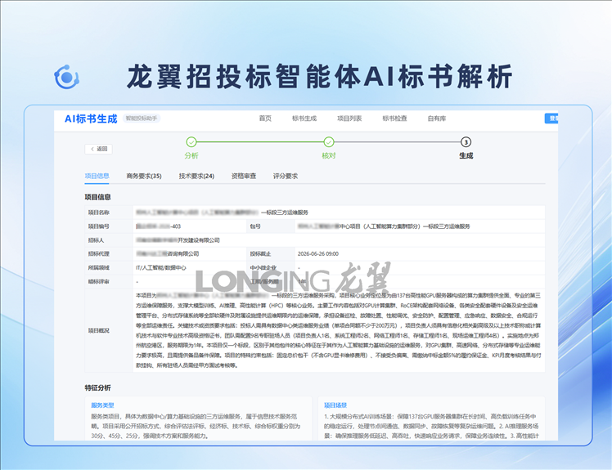Select the 项目信息 tab

97,176
